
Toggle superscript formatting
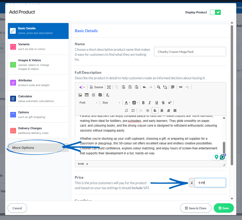point(170,103)
